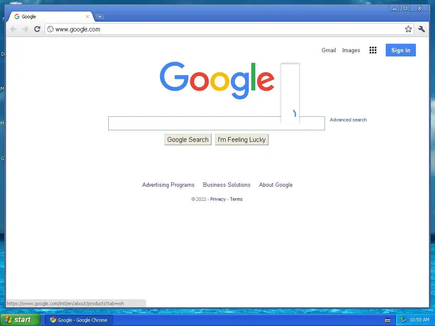The width and height of the screenshot is (435, 326).
Task: Go forward with the forward arrow
Action: [x=25, y=29]
